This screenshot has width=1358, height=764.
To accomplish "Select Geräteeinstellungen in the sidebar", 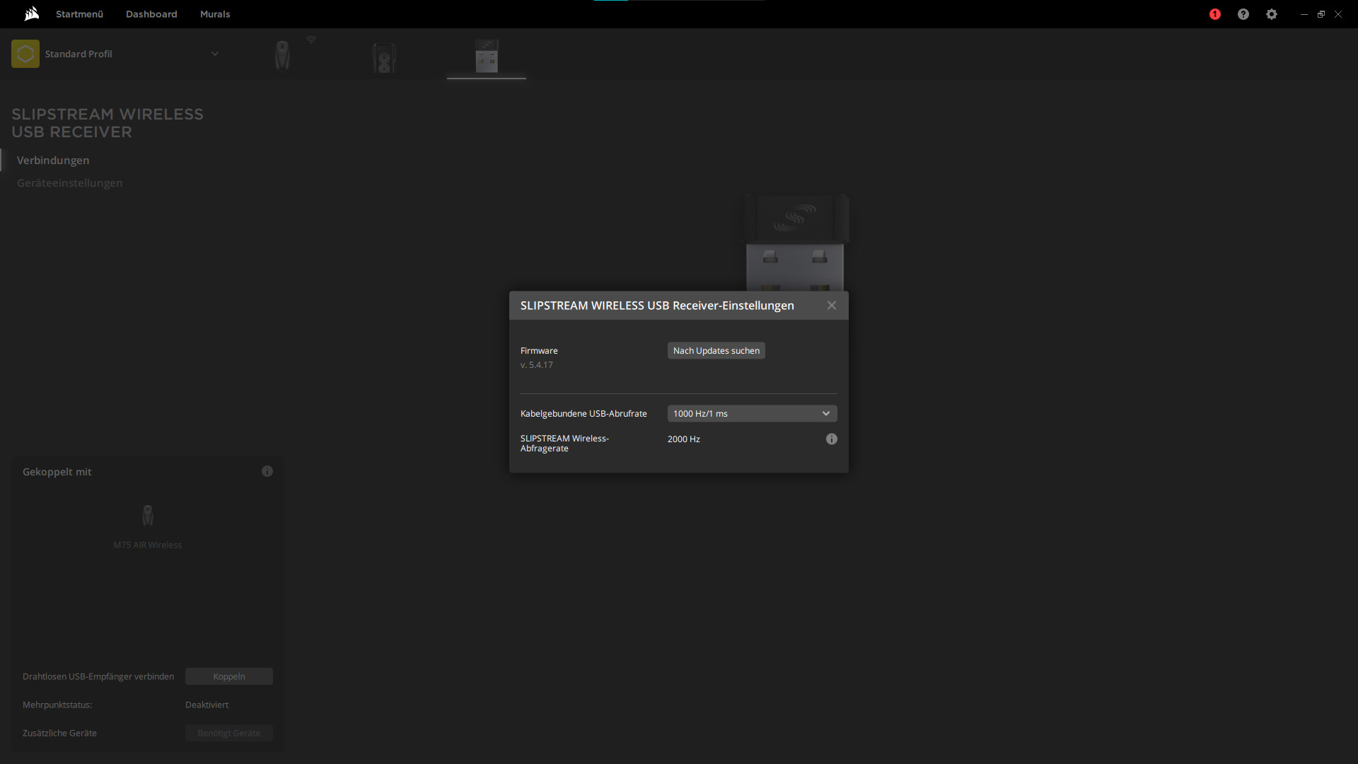I will pyautogui.click(x=69, y=183).
